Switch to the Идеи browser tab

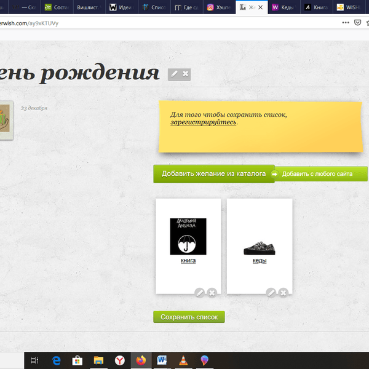tap(121, 7)
